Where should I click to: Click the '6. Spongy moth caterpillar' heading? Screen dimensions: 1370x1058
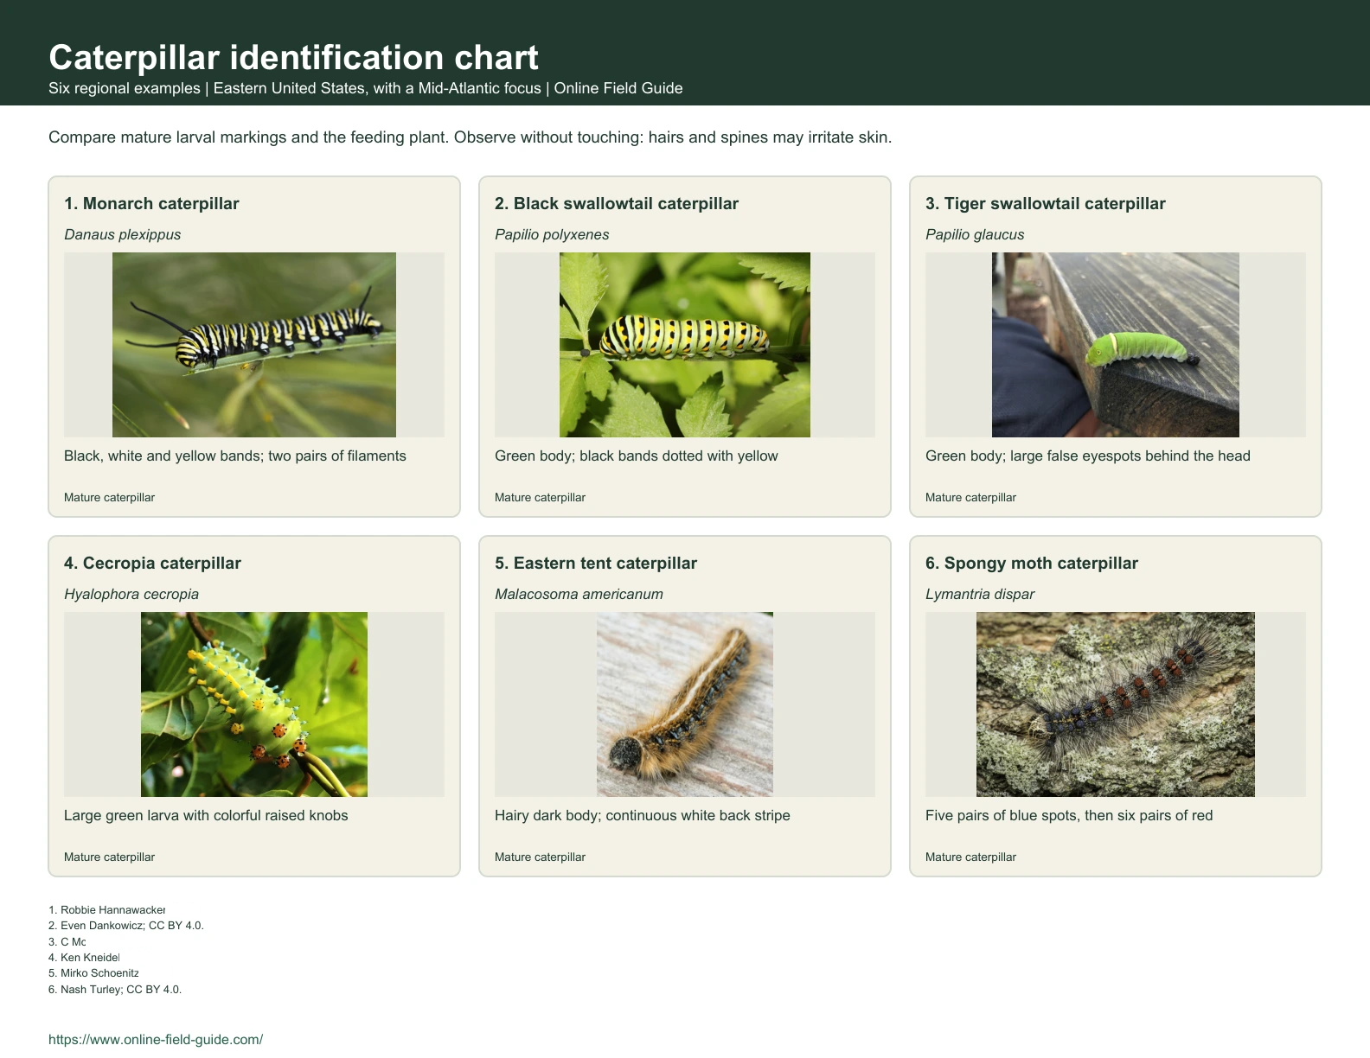tap(1032, 563)
